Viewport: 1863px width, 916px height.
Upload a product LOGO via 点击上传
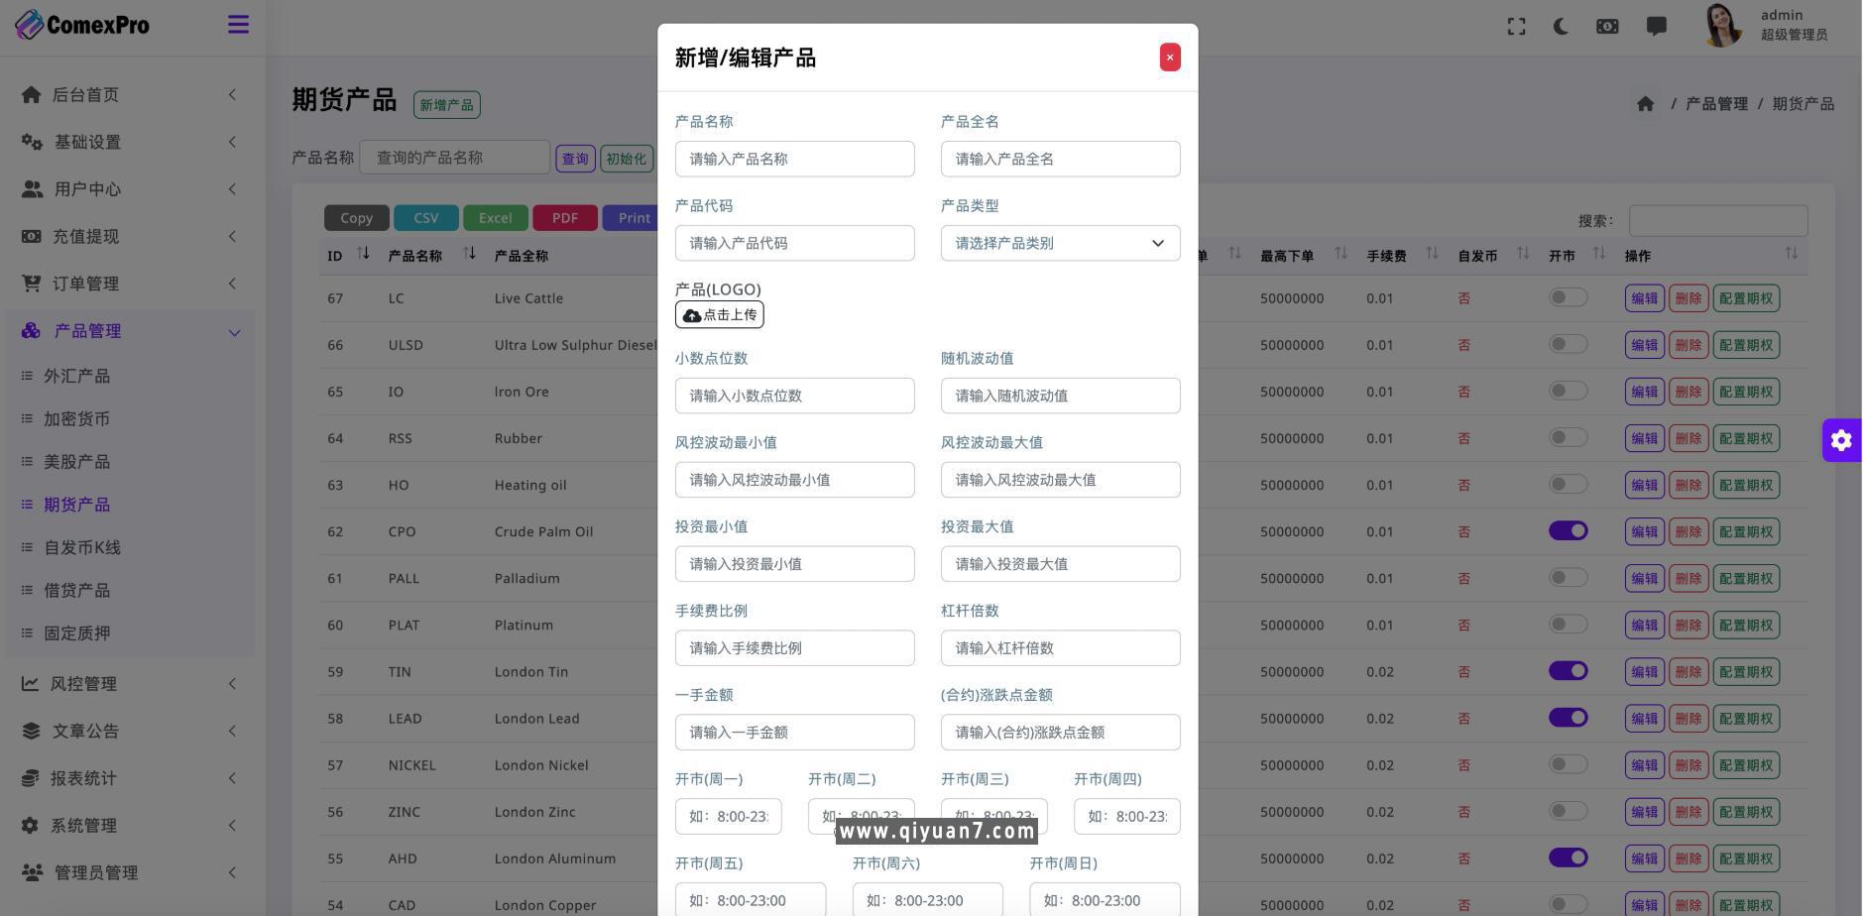(719, 314)
